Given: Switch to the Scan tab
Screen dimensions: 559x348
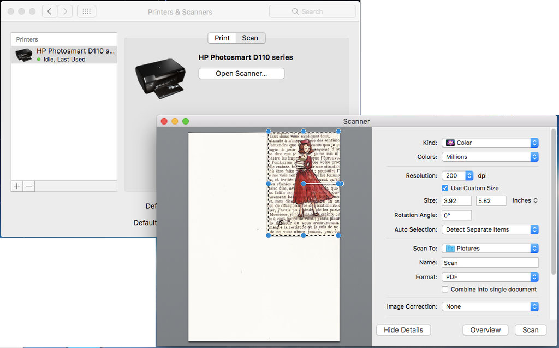Looking at the screenshot, I should point(250,38).
